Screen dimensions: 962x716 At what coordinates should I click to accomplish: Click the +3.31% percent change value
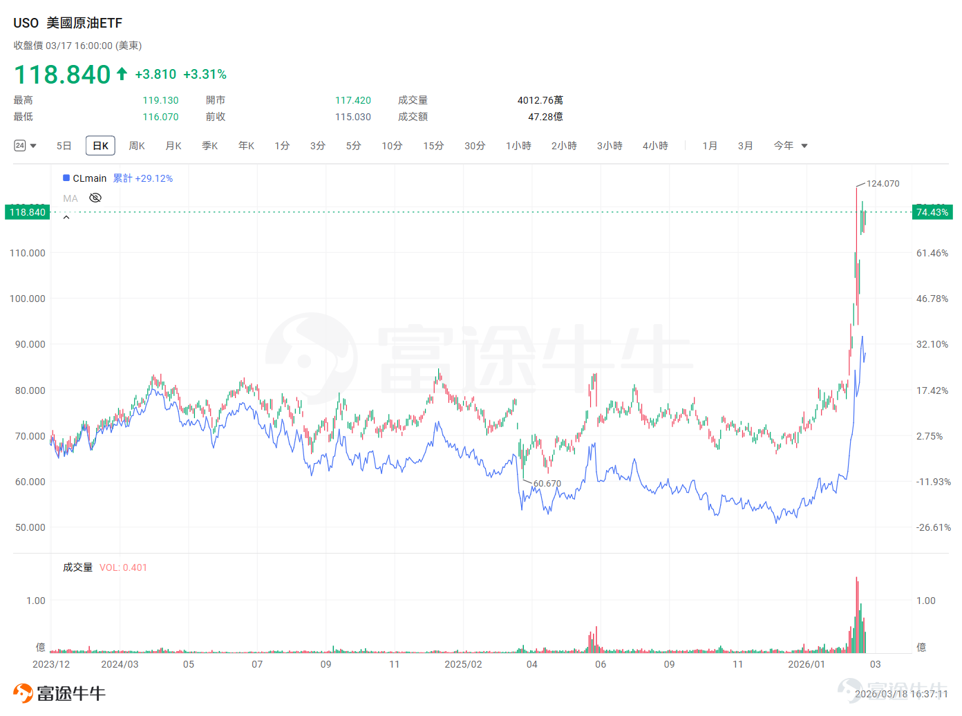pos(205,75)
